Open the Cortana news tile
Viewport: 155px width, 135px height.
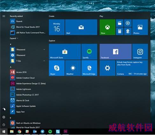[x=132, y=68]
